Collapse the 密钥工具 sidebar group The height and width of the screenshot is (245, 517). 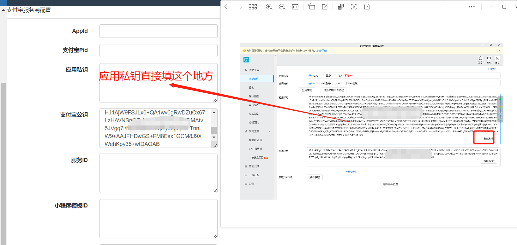click(x=269, y=70)
